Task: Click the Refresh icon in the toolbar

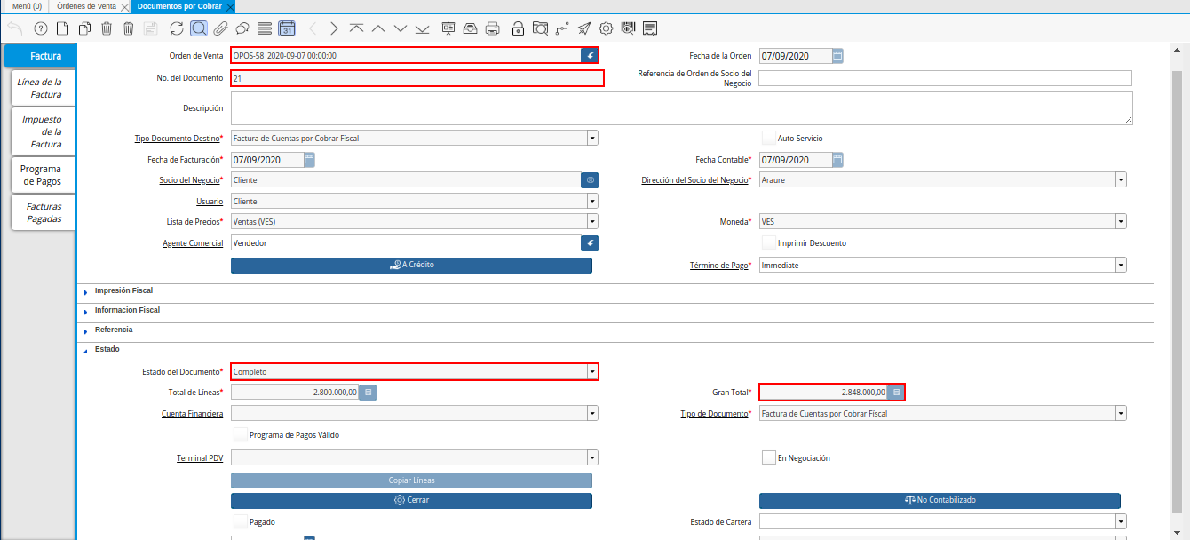Action: 177,28
